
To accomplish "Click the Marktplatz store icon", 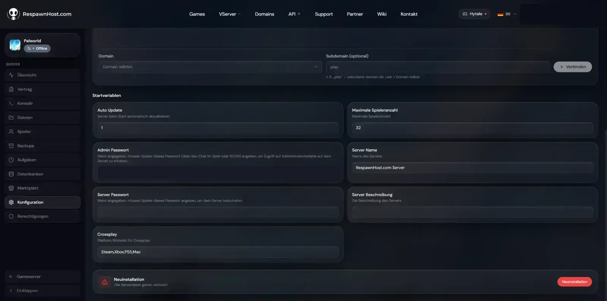I will click(x=11, y=188).
